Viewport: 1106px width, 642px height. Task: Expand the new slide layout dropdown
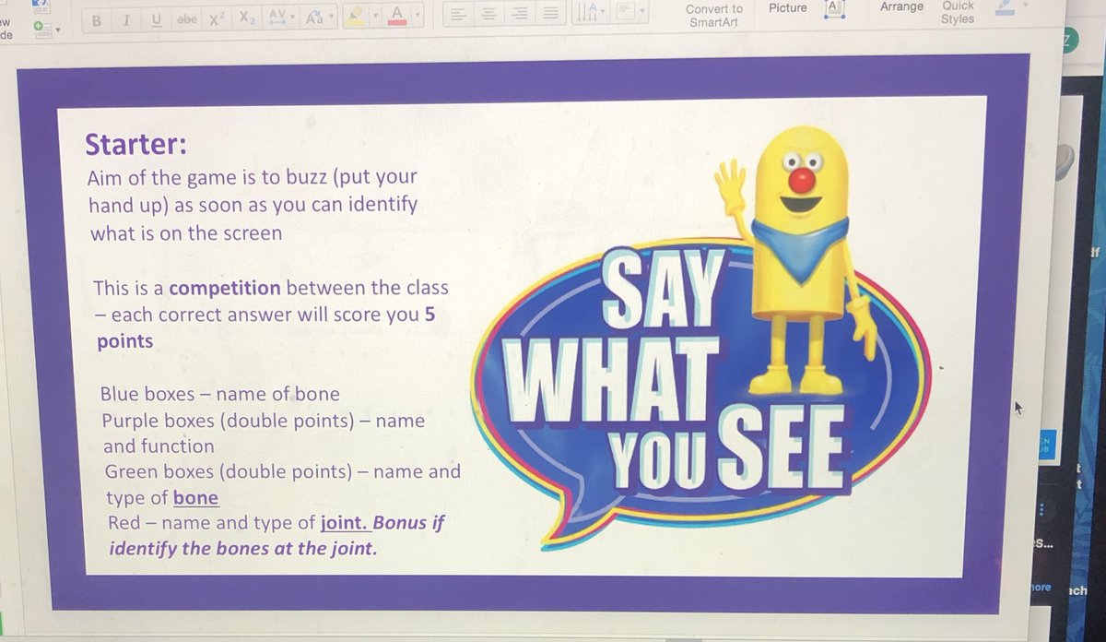pyautogui.click(x=58, y=30)
